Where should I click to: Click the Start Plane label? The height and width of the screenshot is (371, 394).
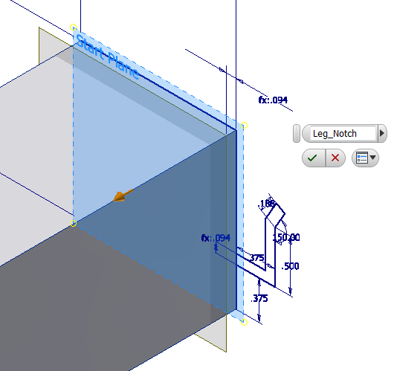(107, 57)
